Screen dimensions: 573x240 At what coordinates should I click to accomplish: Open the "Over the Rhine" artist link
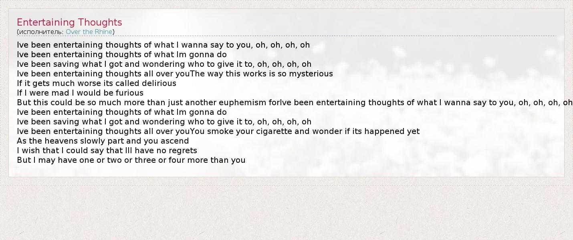click(89, 32)
